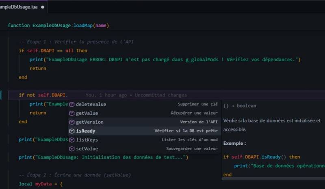Accept the highlighted isReady completion
This screenshot has height=189, width=325.
(x=86, y=131)
